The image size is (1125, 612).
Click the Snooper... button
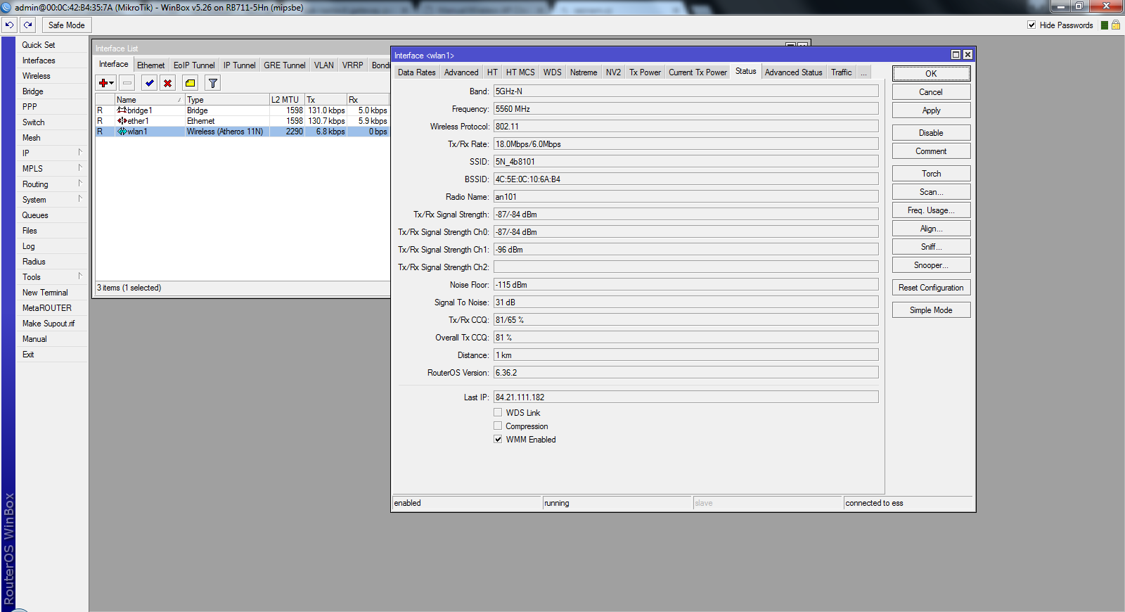coord(931,265)
